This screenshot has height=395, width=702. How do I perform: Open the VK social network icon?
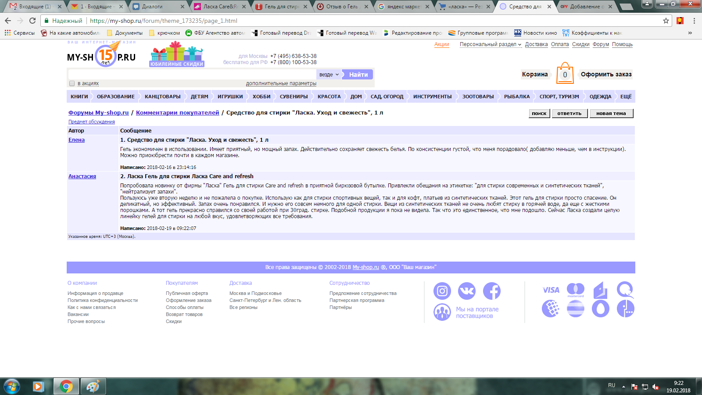[x=467, y=291]
